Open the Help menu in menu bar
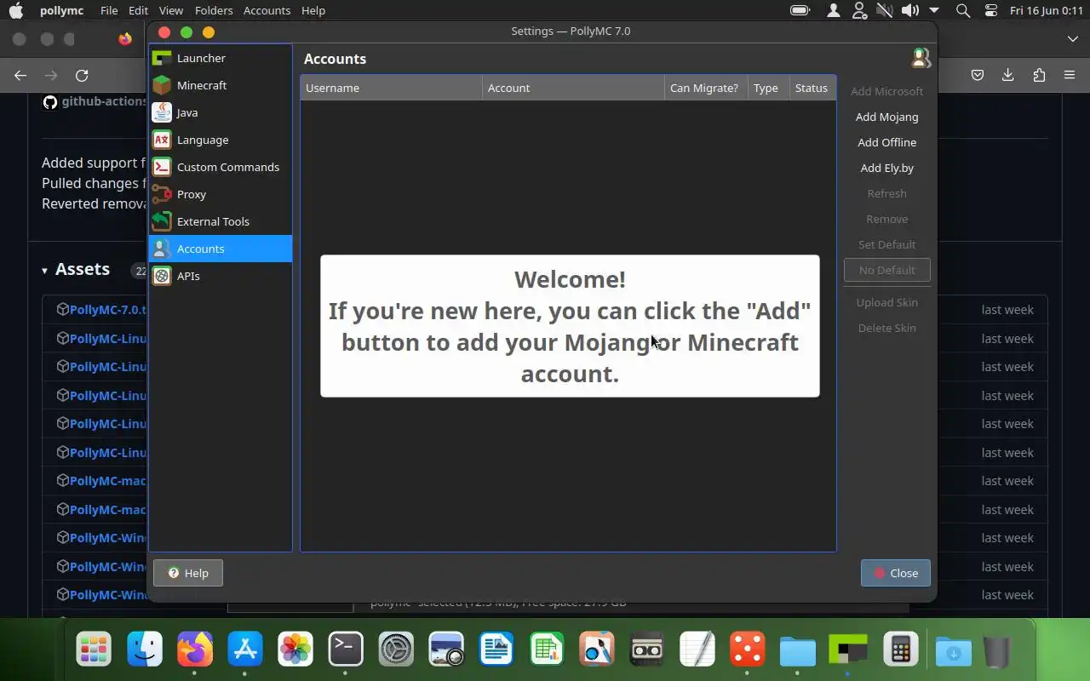Screen dimensions: 1090x681 tap(313, 10)
